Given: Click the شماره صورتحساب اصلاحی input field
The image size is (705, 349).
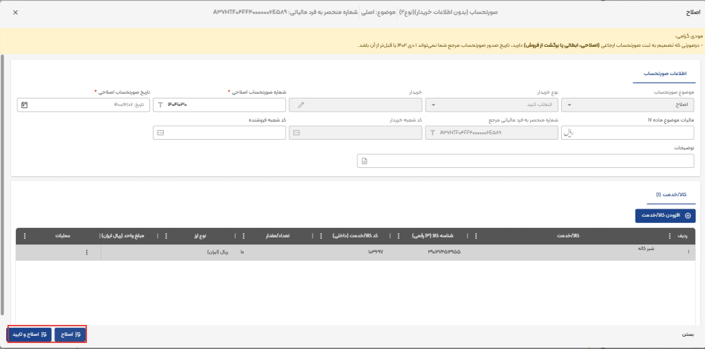Looking at the screenshot, I should pos(220,105).
